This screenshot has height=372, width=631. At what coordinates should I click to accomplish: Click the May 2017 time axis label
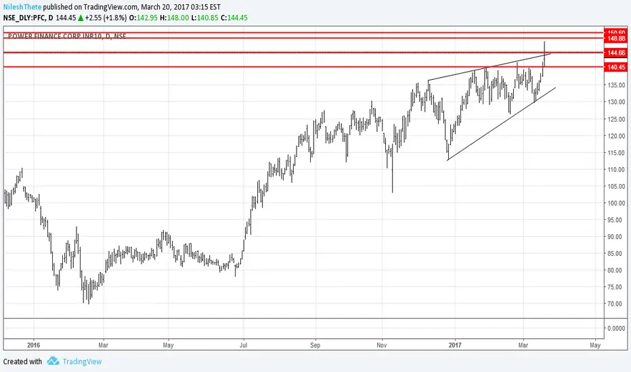[x=595, y=345]
